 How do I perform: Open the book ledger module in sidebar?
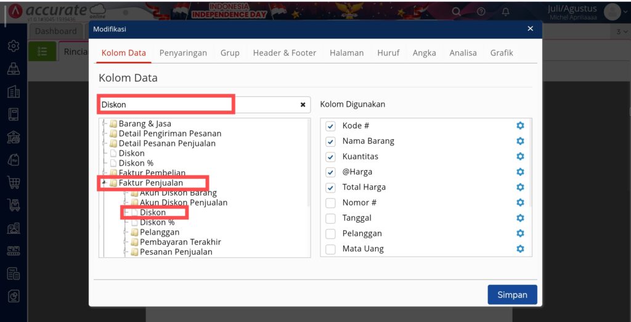pyautogui.click(x=14, y=115)
